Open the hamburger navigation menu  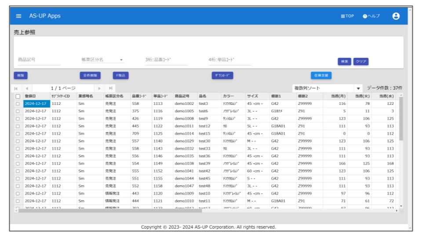pos(18,16)
